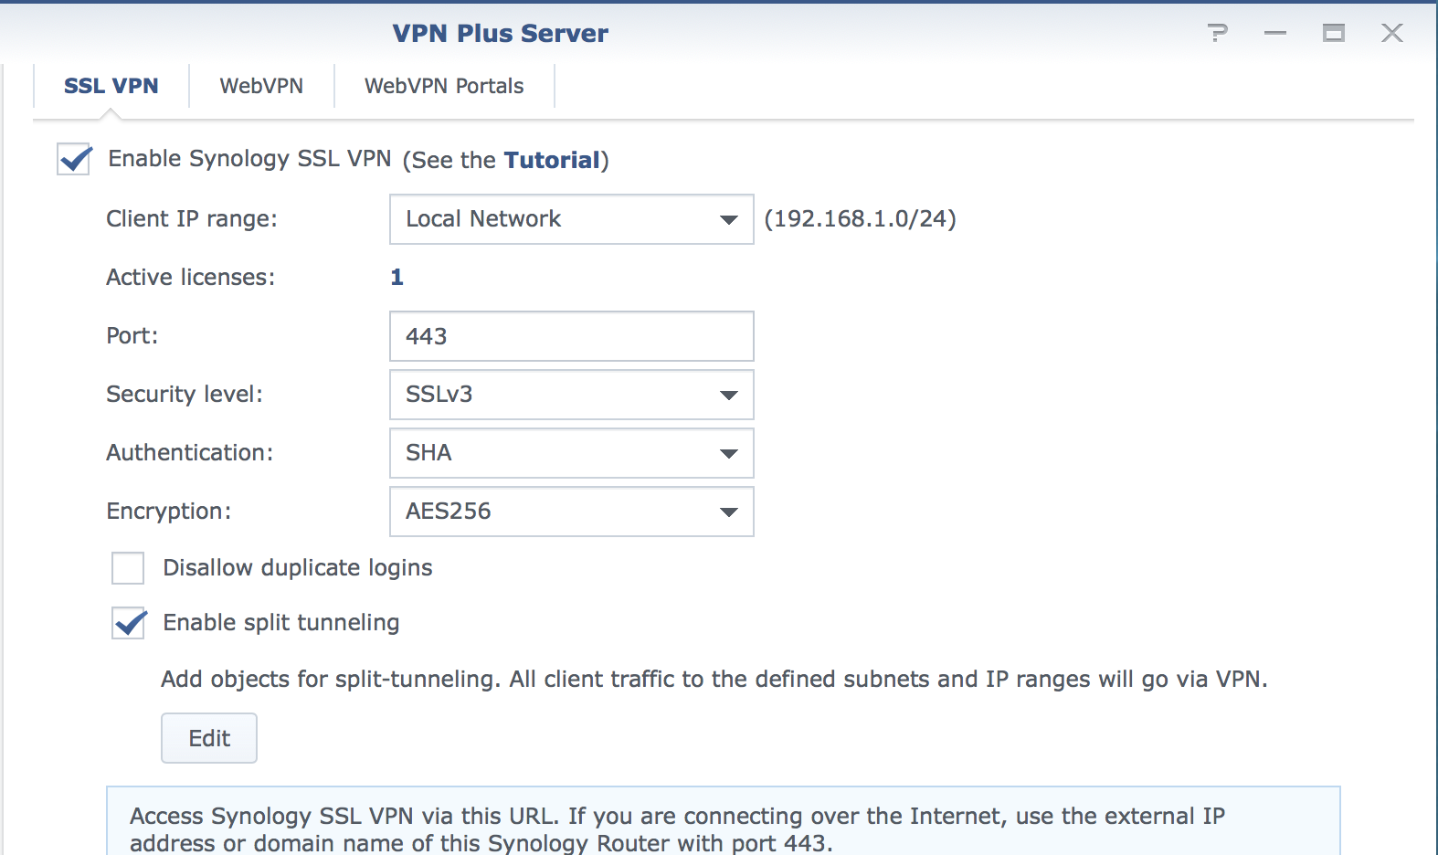Viewport: 1438px width, 855px height.
Task: Select the SSL VPN tab
Action: tap(111, 86)
